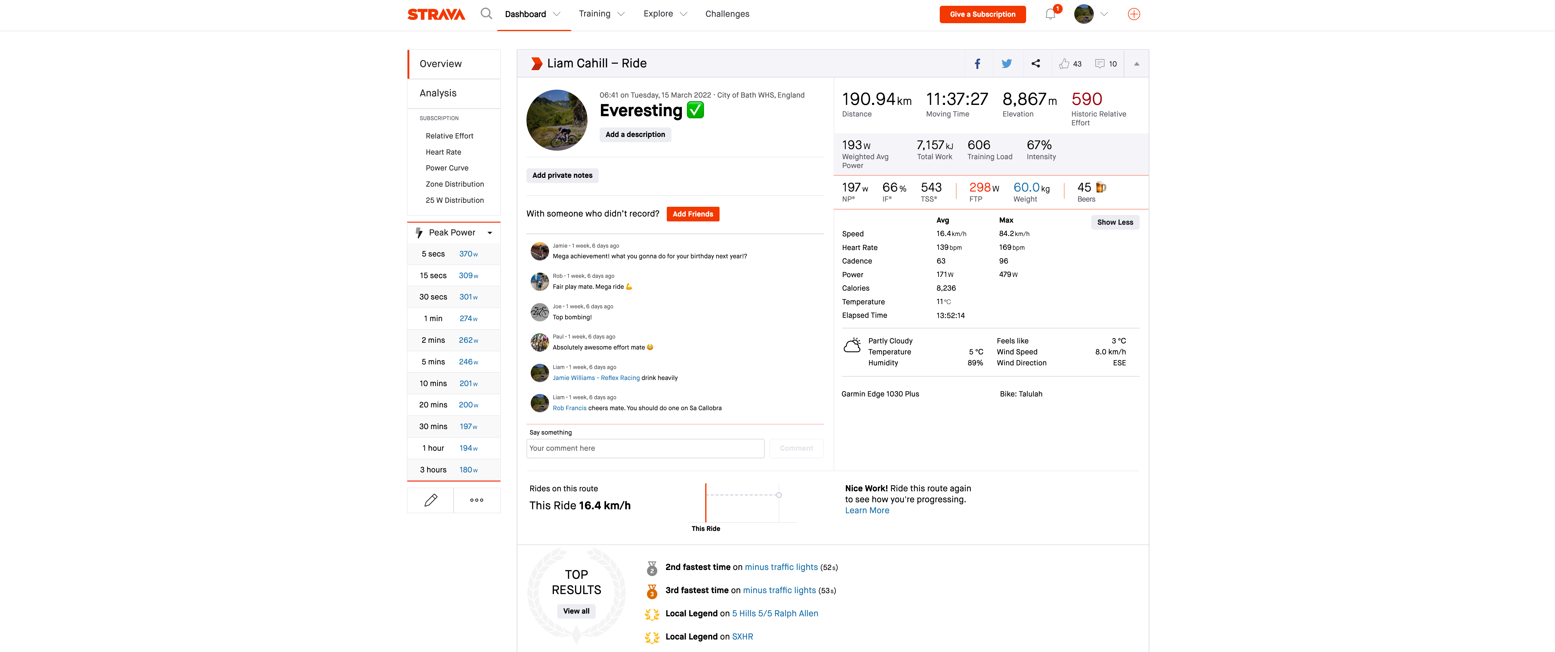Screen dimensions: 1555x652
Task: Click Jamie's comment avatar
Action: tap(539, 251)
